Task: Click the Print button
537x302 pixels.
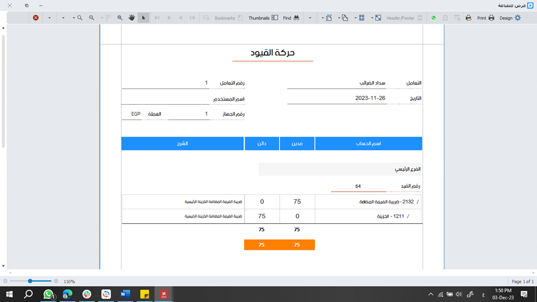Action: 486,18
